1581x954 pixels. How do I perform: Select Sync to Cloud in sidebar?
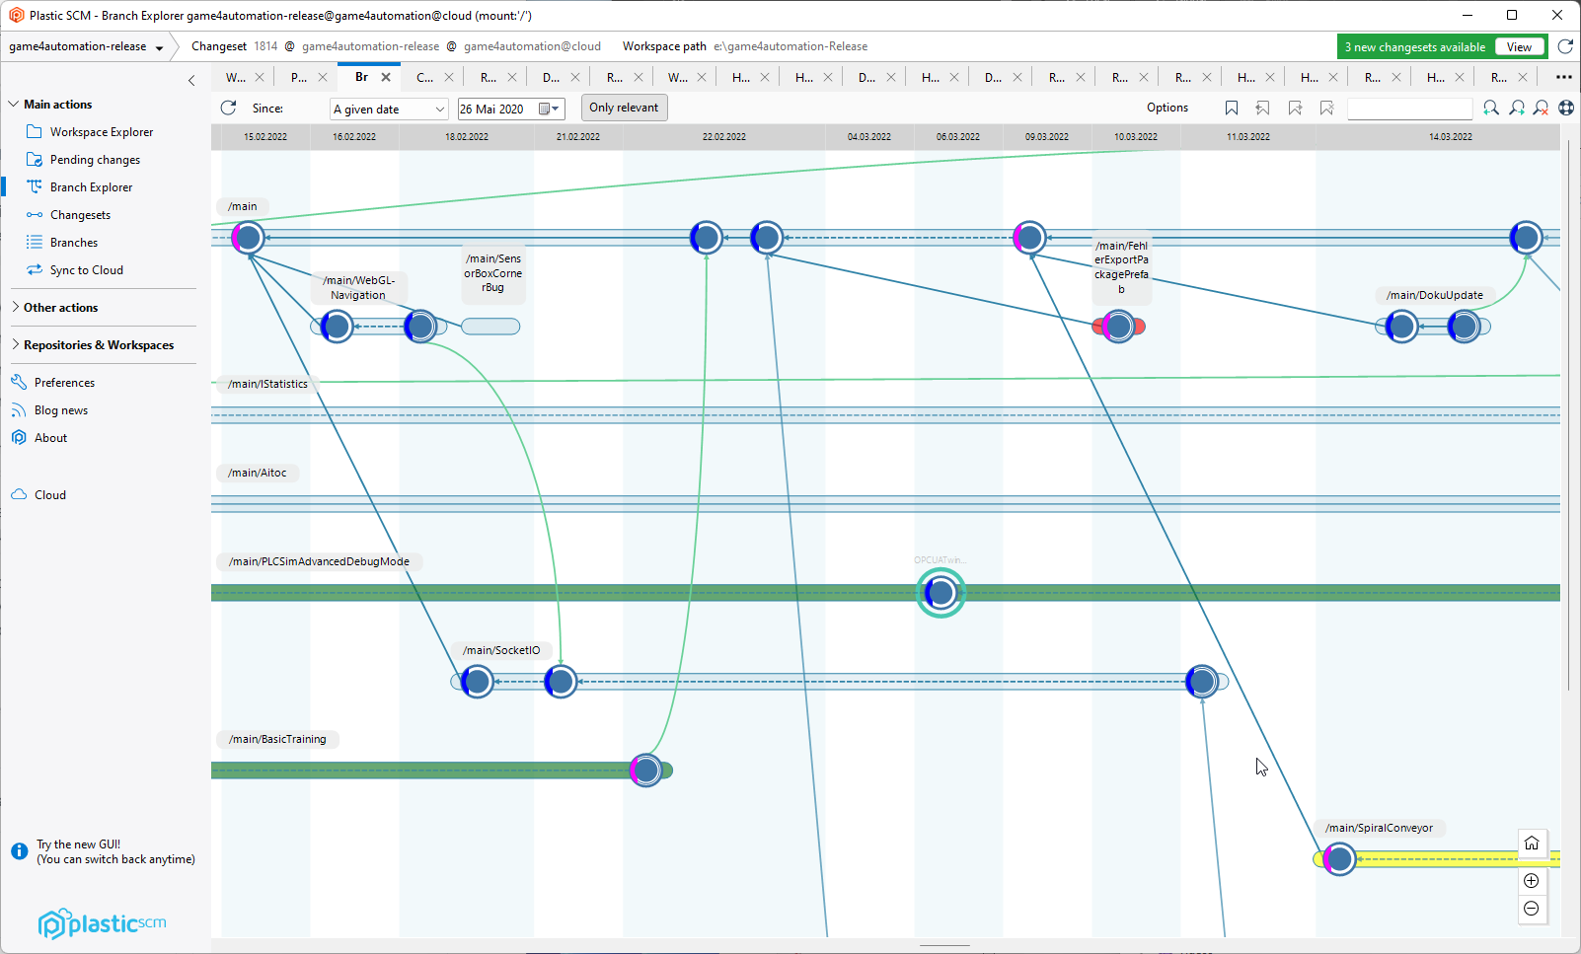click(x=87, y=270)
